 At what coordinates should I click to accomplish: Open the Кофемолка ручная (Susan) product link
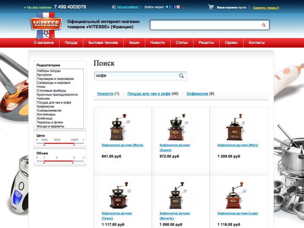(x=175, y=147)
